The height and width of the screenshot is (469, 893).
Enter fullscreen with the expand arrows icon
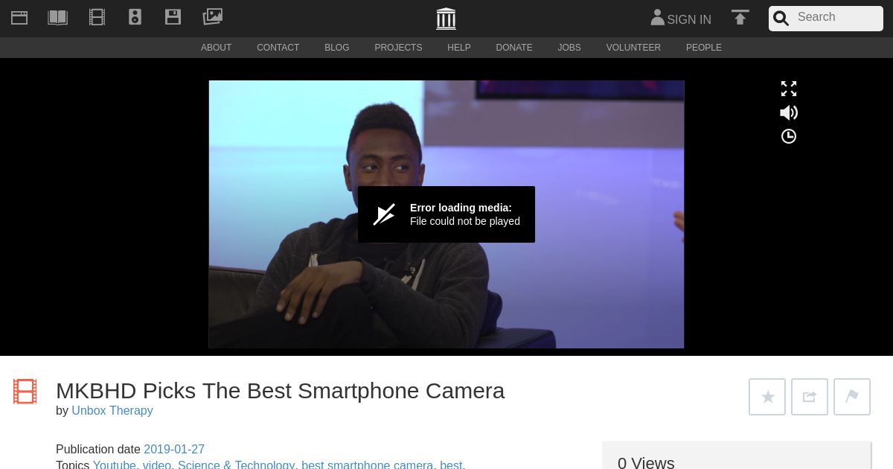pyautogui.click(x=789, y=89)
